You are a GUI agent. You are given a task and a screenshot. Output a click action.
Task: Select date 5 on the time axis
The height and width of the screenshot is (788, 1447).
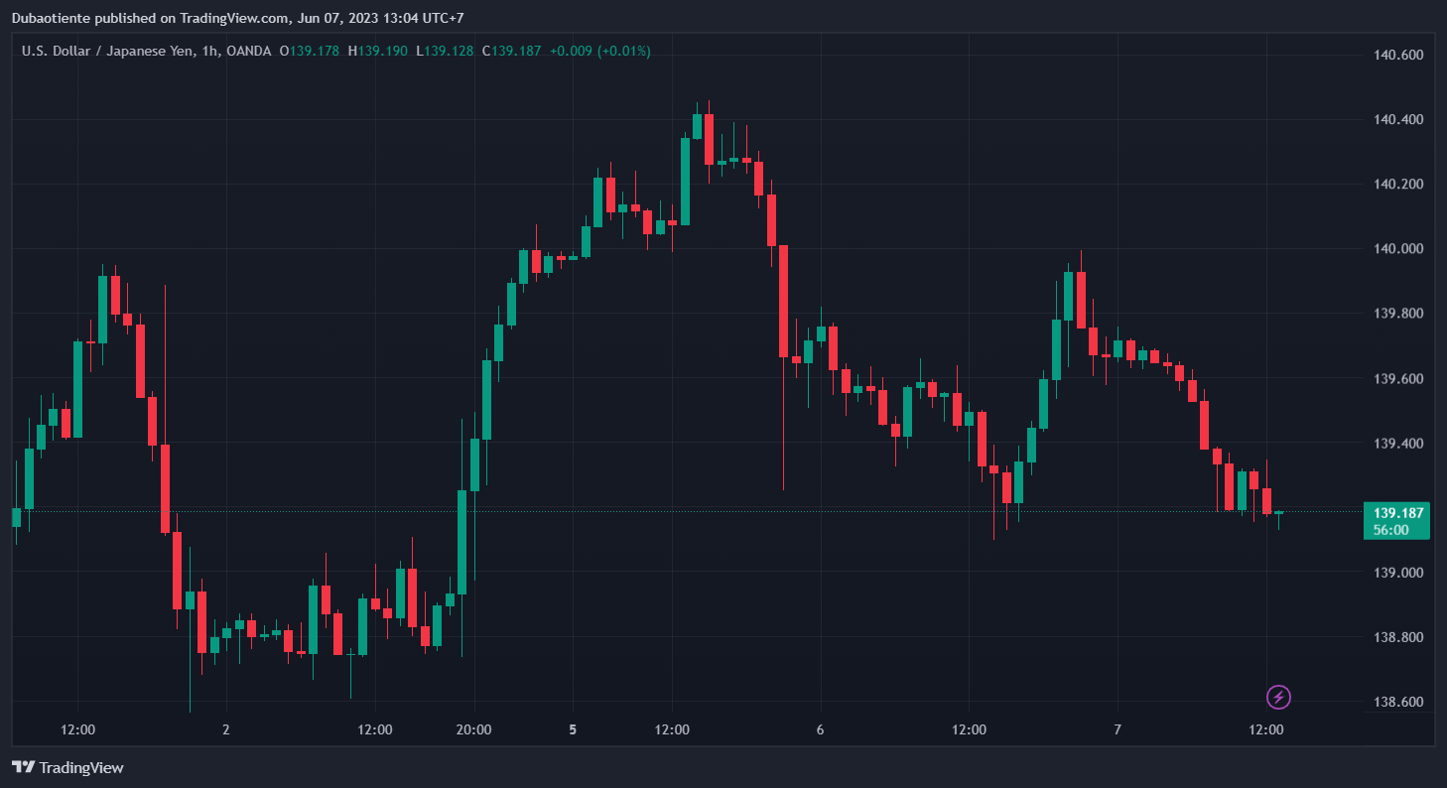tap(573, 729)
